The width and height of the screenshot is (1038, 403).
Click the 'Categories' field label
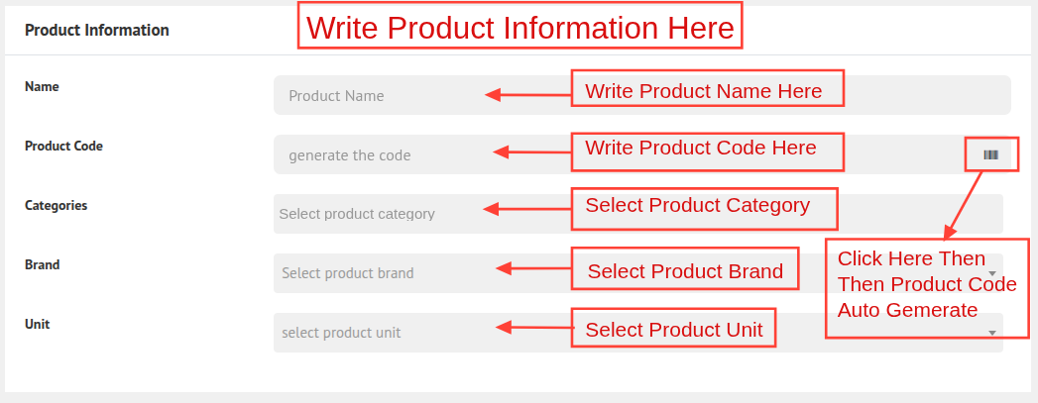[56, 206]
